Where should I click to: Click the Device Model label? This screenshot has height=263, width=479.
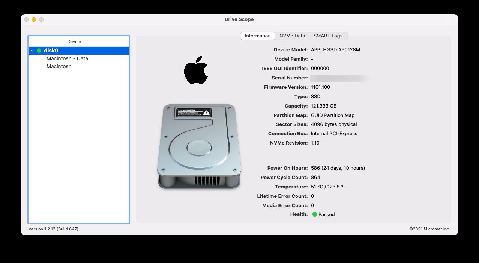coord(291,49)
